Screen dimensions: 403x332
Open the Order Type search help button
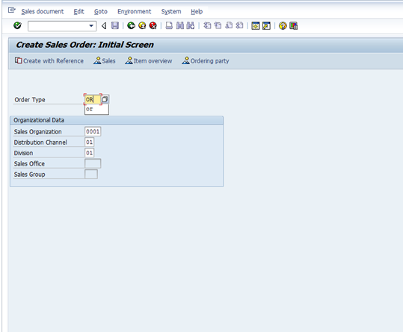point(105,99)
